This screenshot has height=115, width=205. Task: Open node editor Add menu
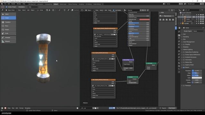click(106, 10)
